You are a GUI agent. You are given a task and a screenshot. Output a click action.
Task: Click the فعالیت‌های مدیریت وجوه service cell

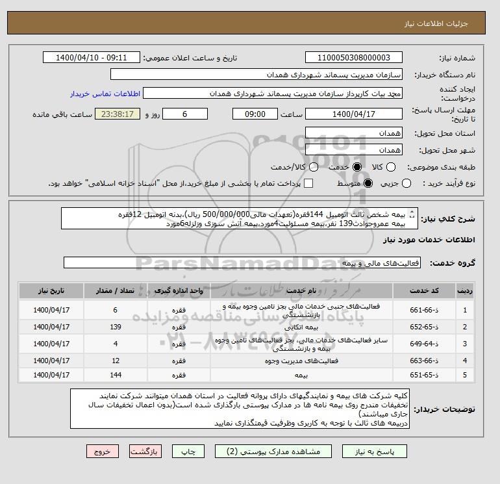[301, 361]
